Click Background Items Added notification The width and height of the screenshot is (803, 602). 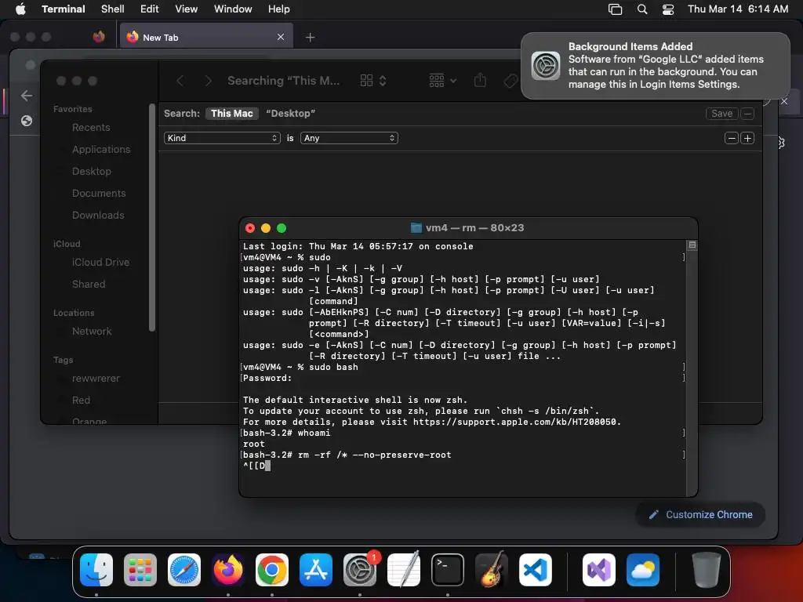click(656, 66)
